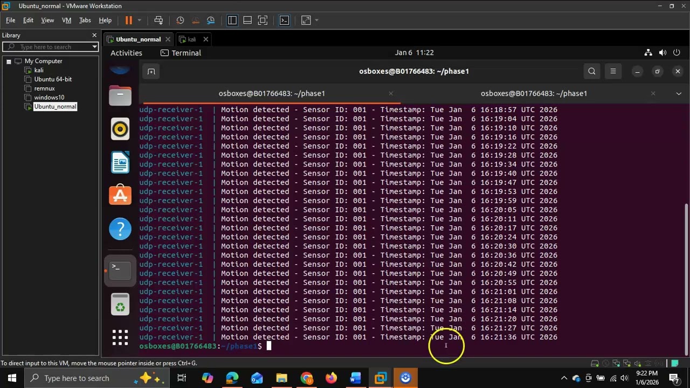Image resolution: width=690 pixels, height=388 pixels.
Task: Open the File menu
Action: 11,20
